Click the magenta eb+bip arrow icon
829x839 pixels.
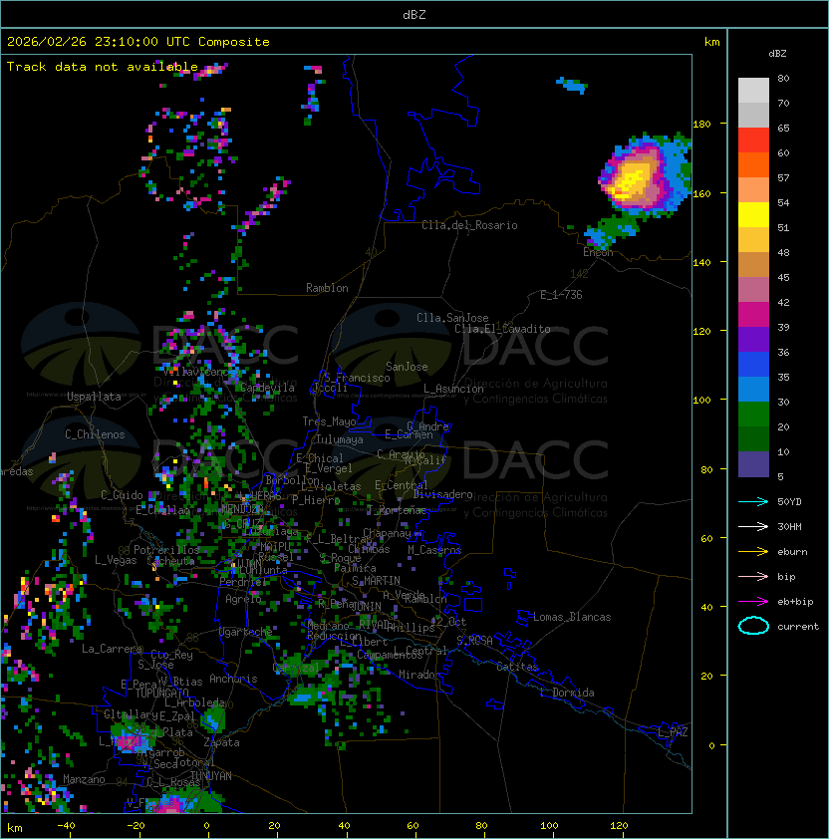pos(753,602)
